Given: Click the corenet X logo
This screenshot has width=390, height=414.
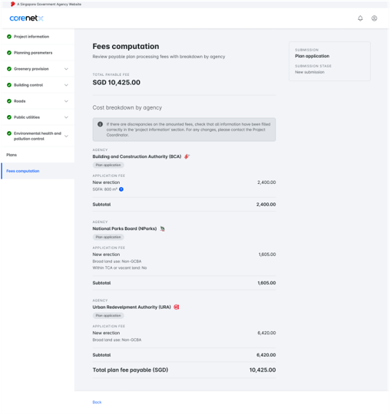Looking at the screenshot, I should [26, 18].
